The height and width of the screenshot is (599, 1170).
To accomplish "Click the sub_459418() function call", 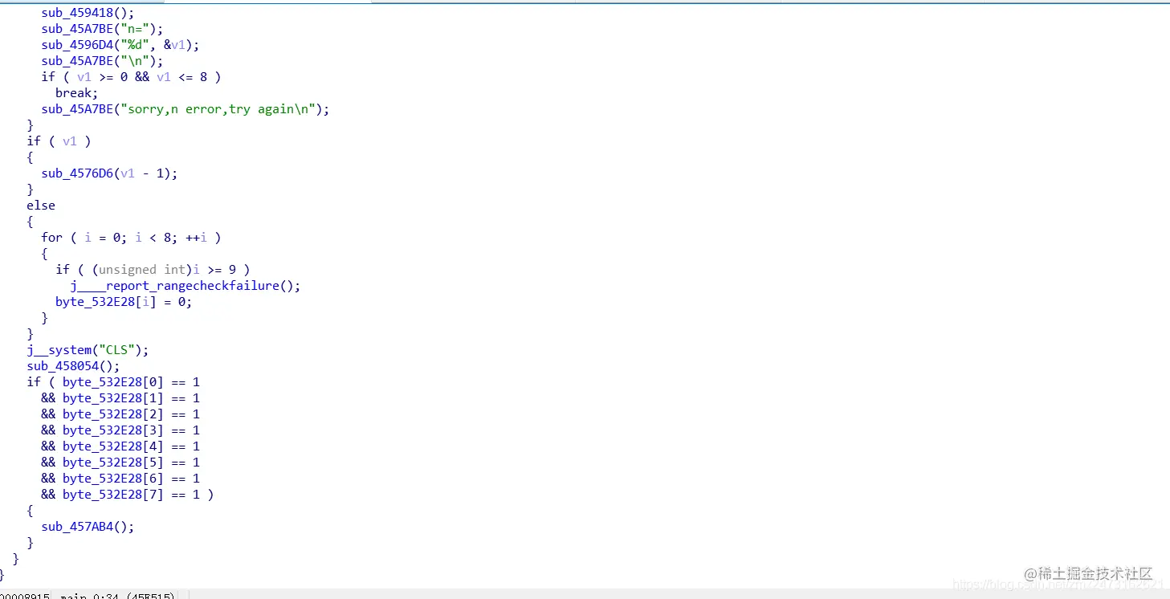I will 88,13.
